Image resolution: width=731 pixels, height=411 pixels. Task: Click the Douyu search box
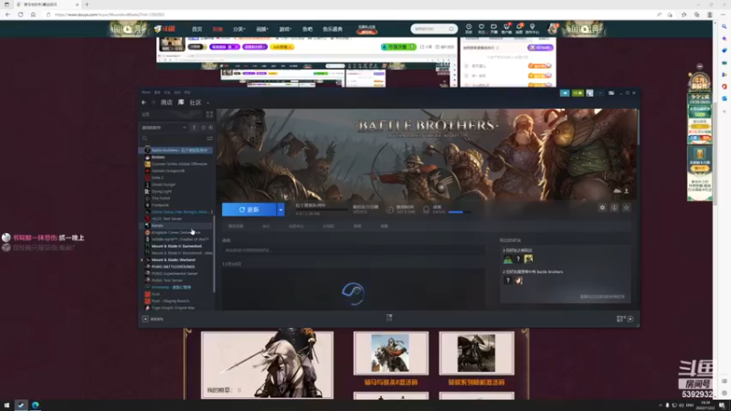coord(433,29)
